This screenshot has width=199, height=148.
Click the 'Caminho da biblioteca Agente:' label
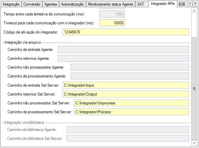pyautogui.click(x=32, y=130)
